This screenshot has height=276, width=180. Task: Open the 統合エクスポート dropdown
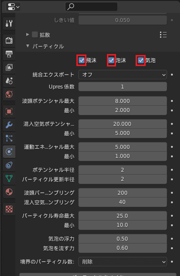pyautogui.click(x=123, y=75)
